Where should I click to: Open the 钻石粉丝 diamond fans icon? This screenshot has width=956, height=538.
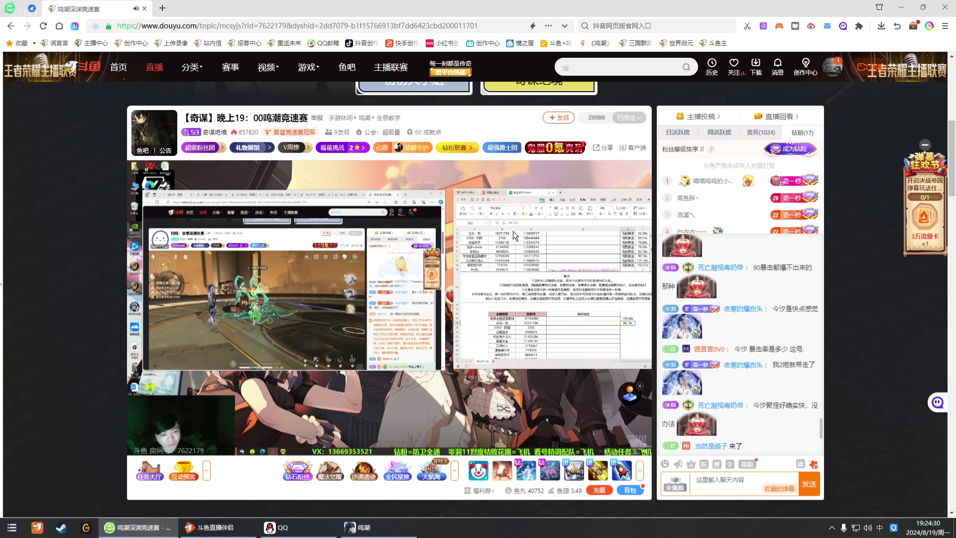(297, 471)
